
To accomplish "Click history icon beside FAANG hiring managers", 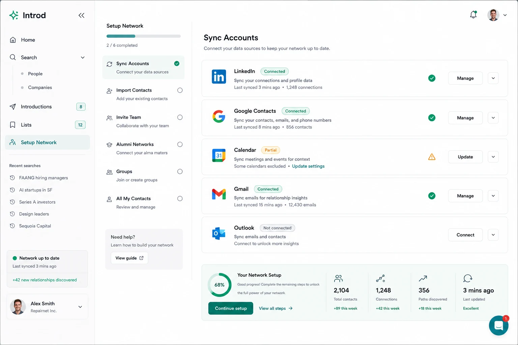I will click(12, 178).
